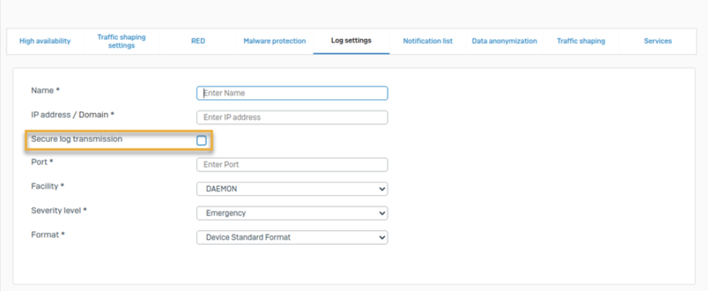
Task: Click the Format label text
Action: [x=48, y=235]
